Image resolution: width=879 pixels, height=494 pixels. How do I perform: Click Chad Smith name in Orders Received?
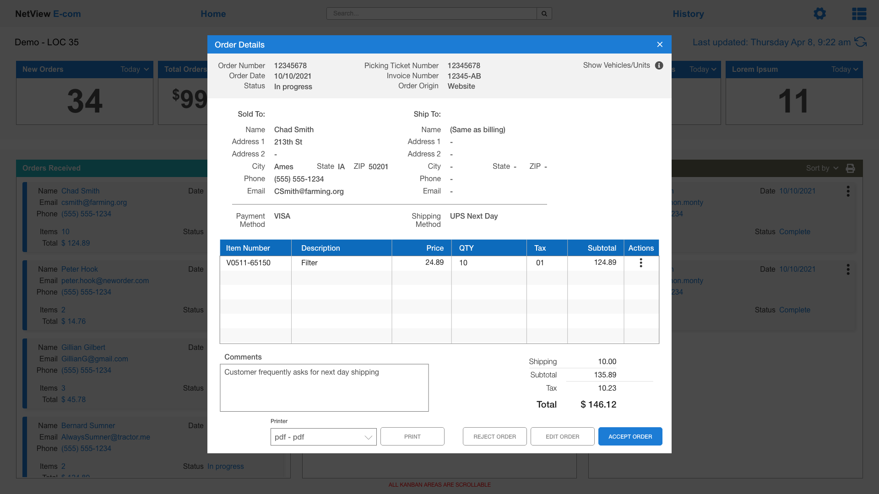pyautogui.click(x=80, y=191)
